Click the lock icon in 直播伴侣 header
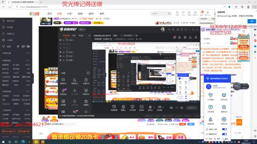257x144 pixels. (x=180, y=37)
